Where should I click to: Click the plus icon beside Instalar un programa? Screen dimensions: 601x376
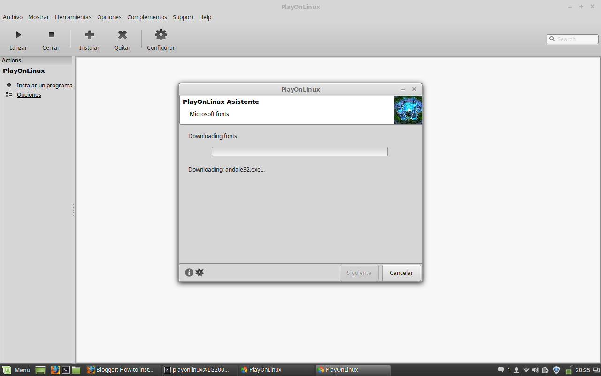tap(9, 85)
